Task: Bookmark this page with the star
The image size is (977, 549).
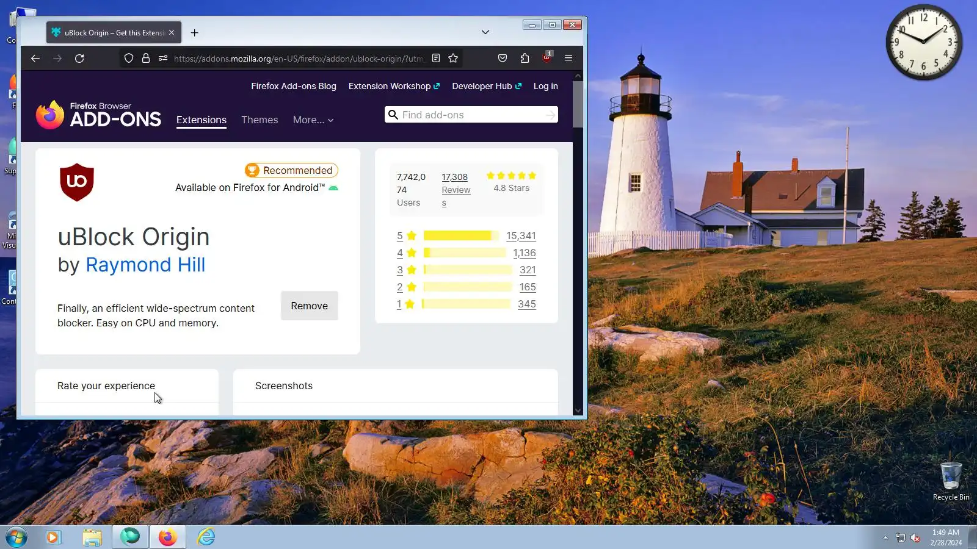Action: (453, 59)
